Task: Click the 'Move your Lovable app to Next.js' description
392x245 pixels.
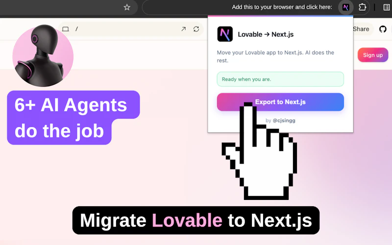Action: [275, 56]
